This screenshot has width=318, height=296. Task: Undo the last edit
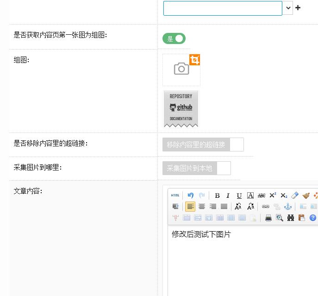click(191, 195)
